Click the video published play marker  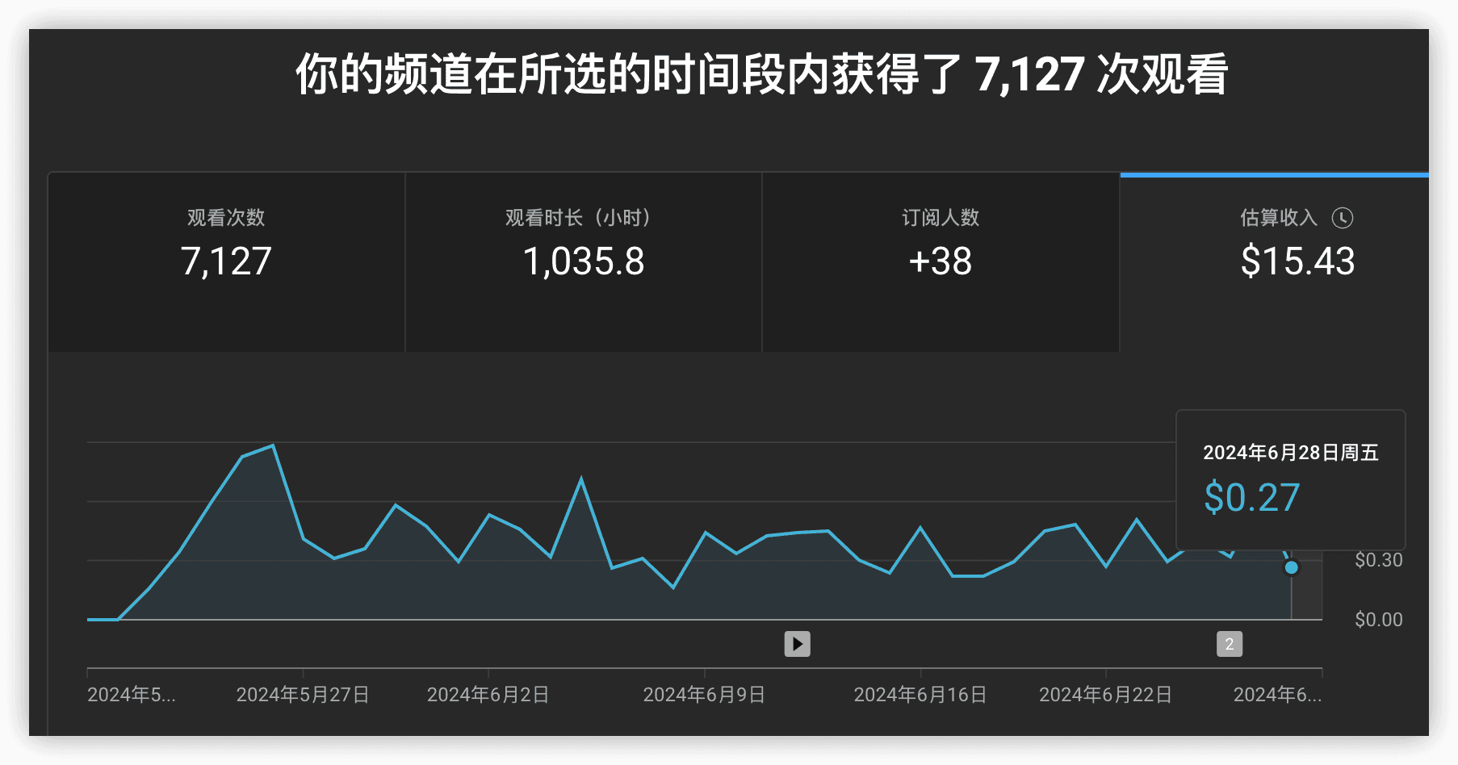coord(797,644)
